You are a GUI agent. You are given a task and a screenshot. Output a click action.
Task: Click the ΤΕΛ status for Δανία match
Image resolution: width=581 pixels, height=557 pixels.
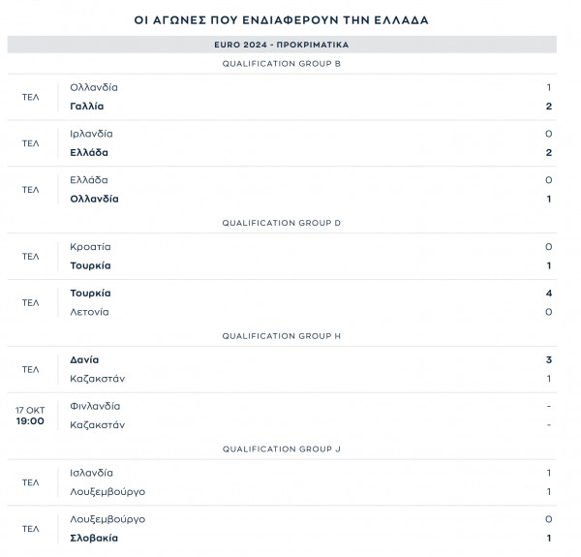tap(30, 369)
